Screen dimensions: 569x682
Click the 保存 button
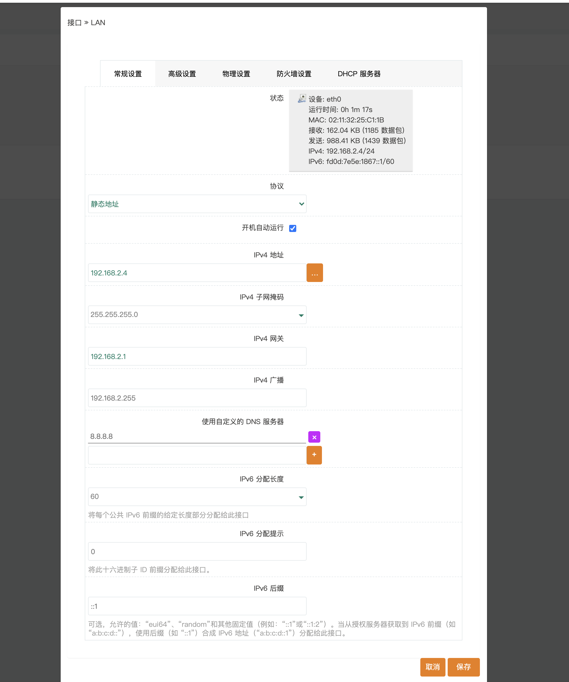click(x=464, y=667)
